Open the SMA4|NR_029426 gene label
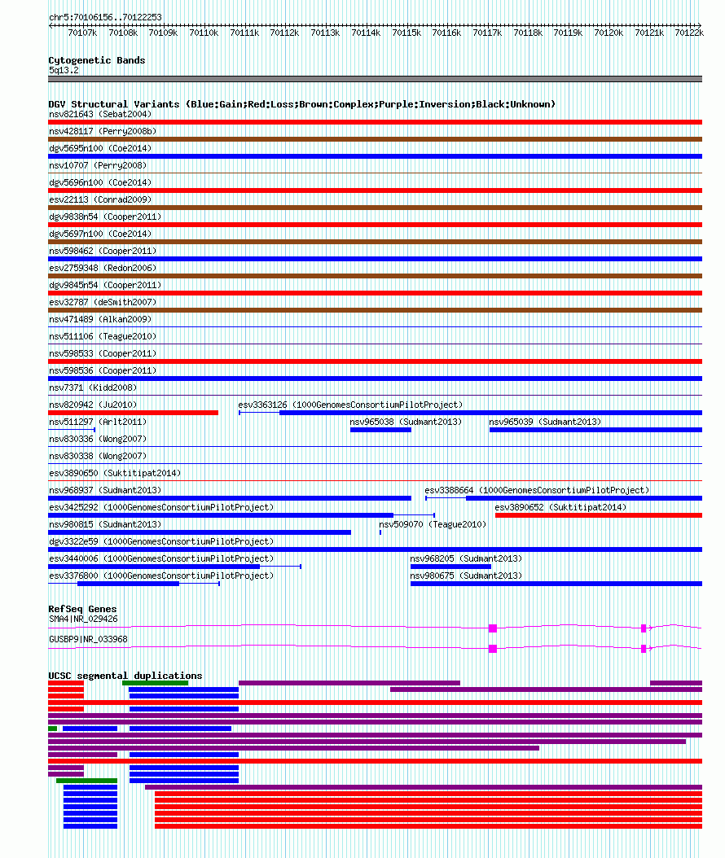The height and width of the screenshot is (858, 725). pos(83,619)
